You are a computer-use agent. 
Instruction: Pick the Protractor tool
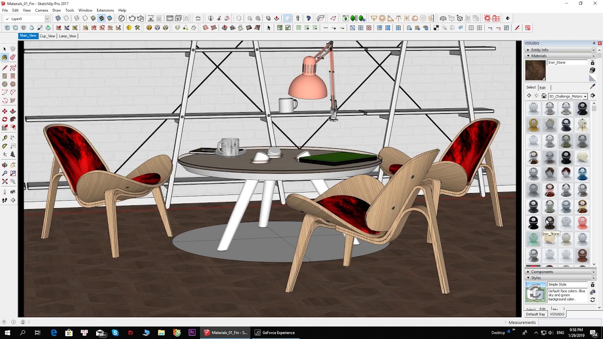click(5, 146)
